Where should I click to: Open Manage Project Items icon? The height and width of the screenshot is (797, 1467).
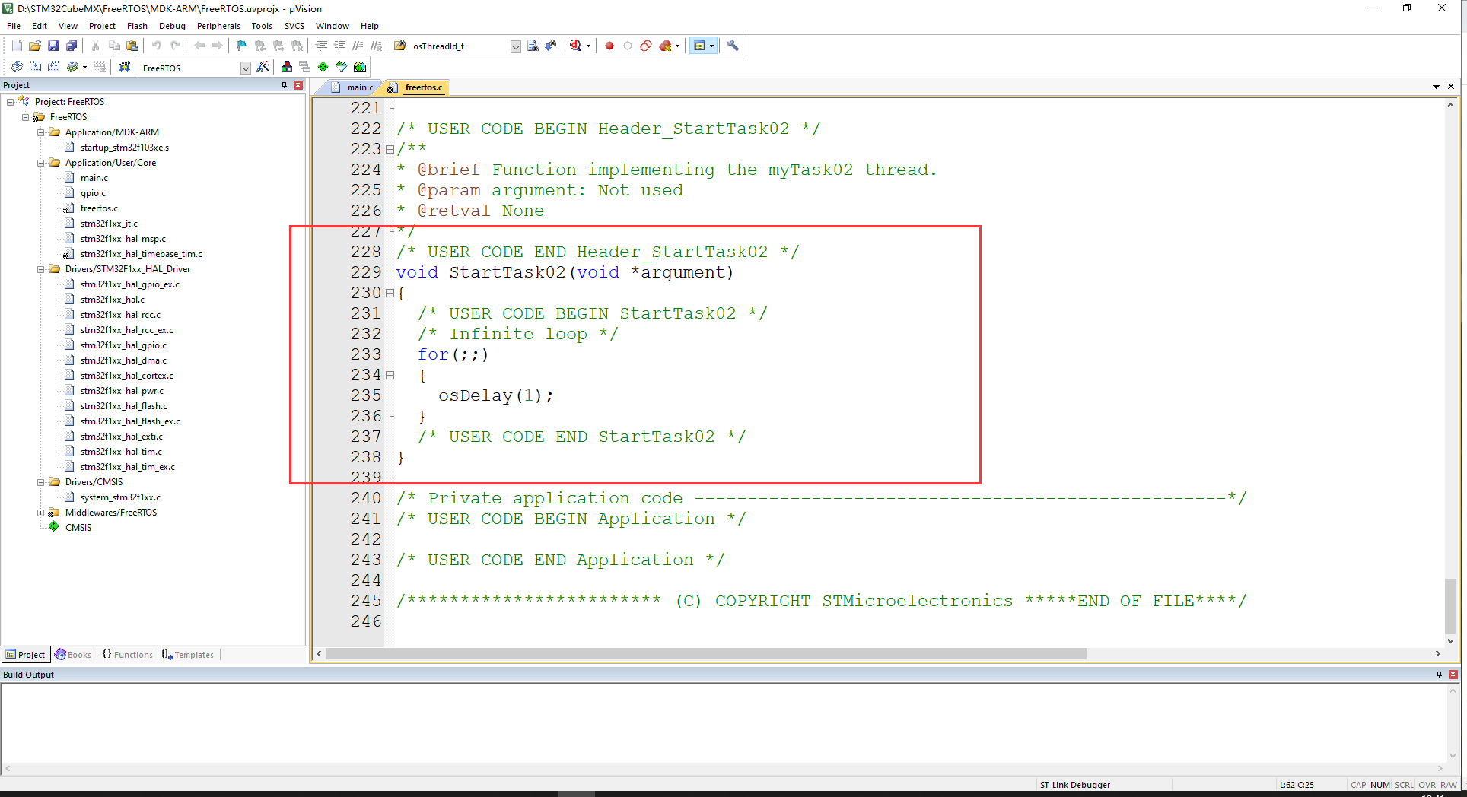287,67
